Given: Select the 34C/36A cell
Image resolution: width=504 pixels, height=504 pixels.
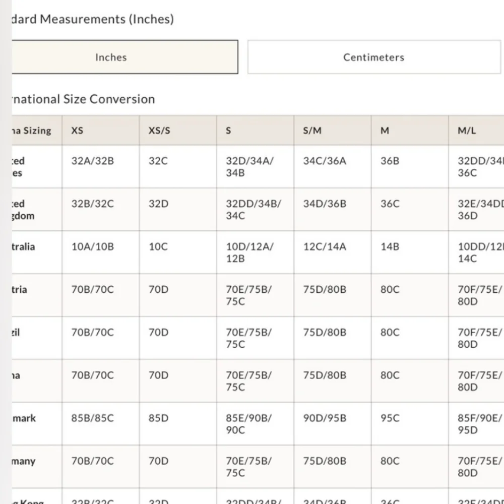Looking at the screenshot, I should point(332,166).
